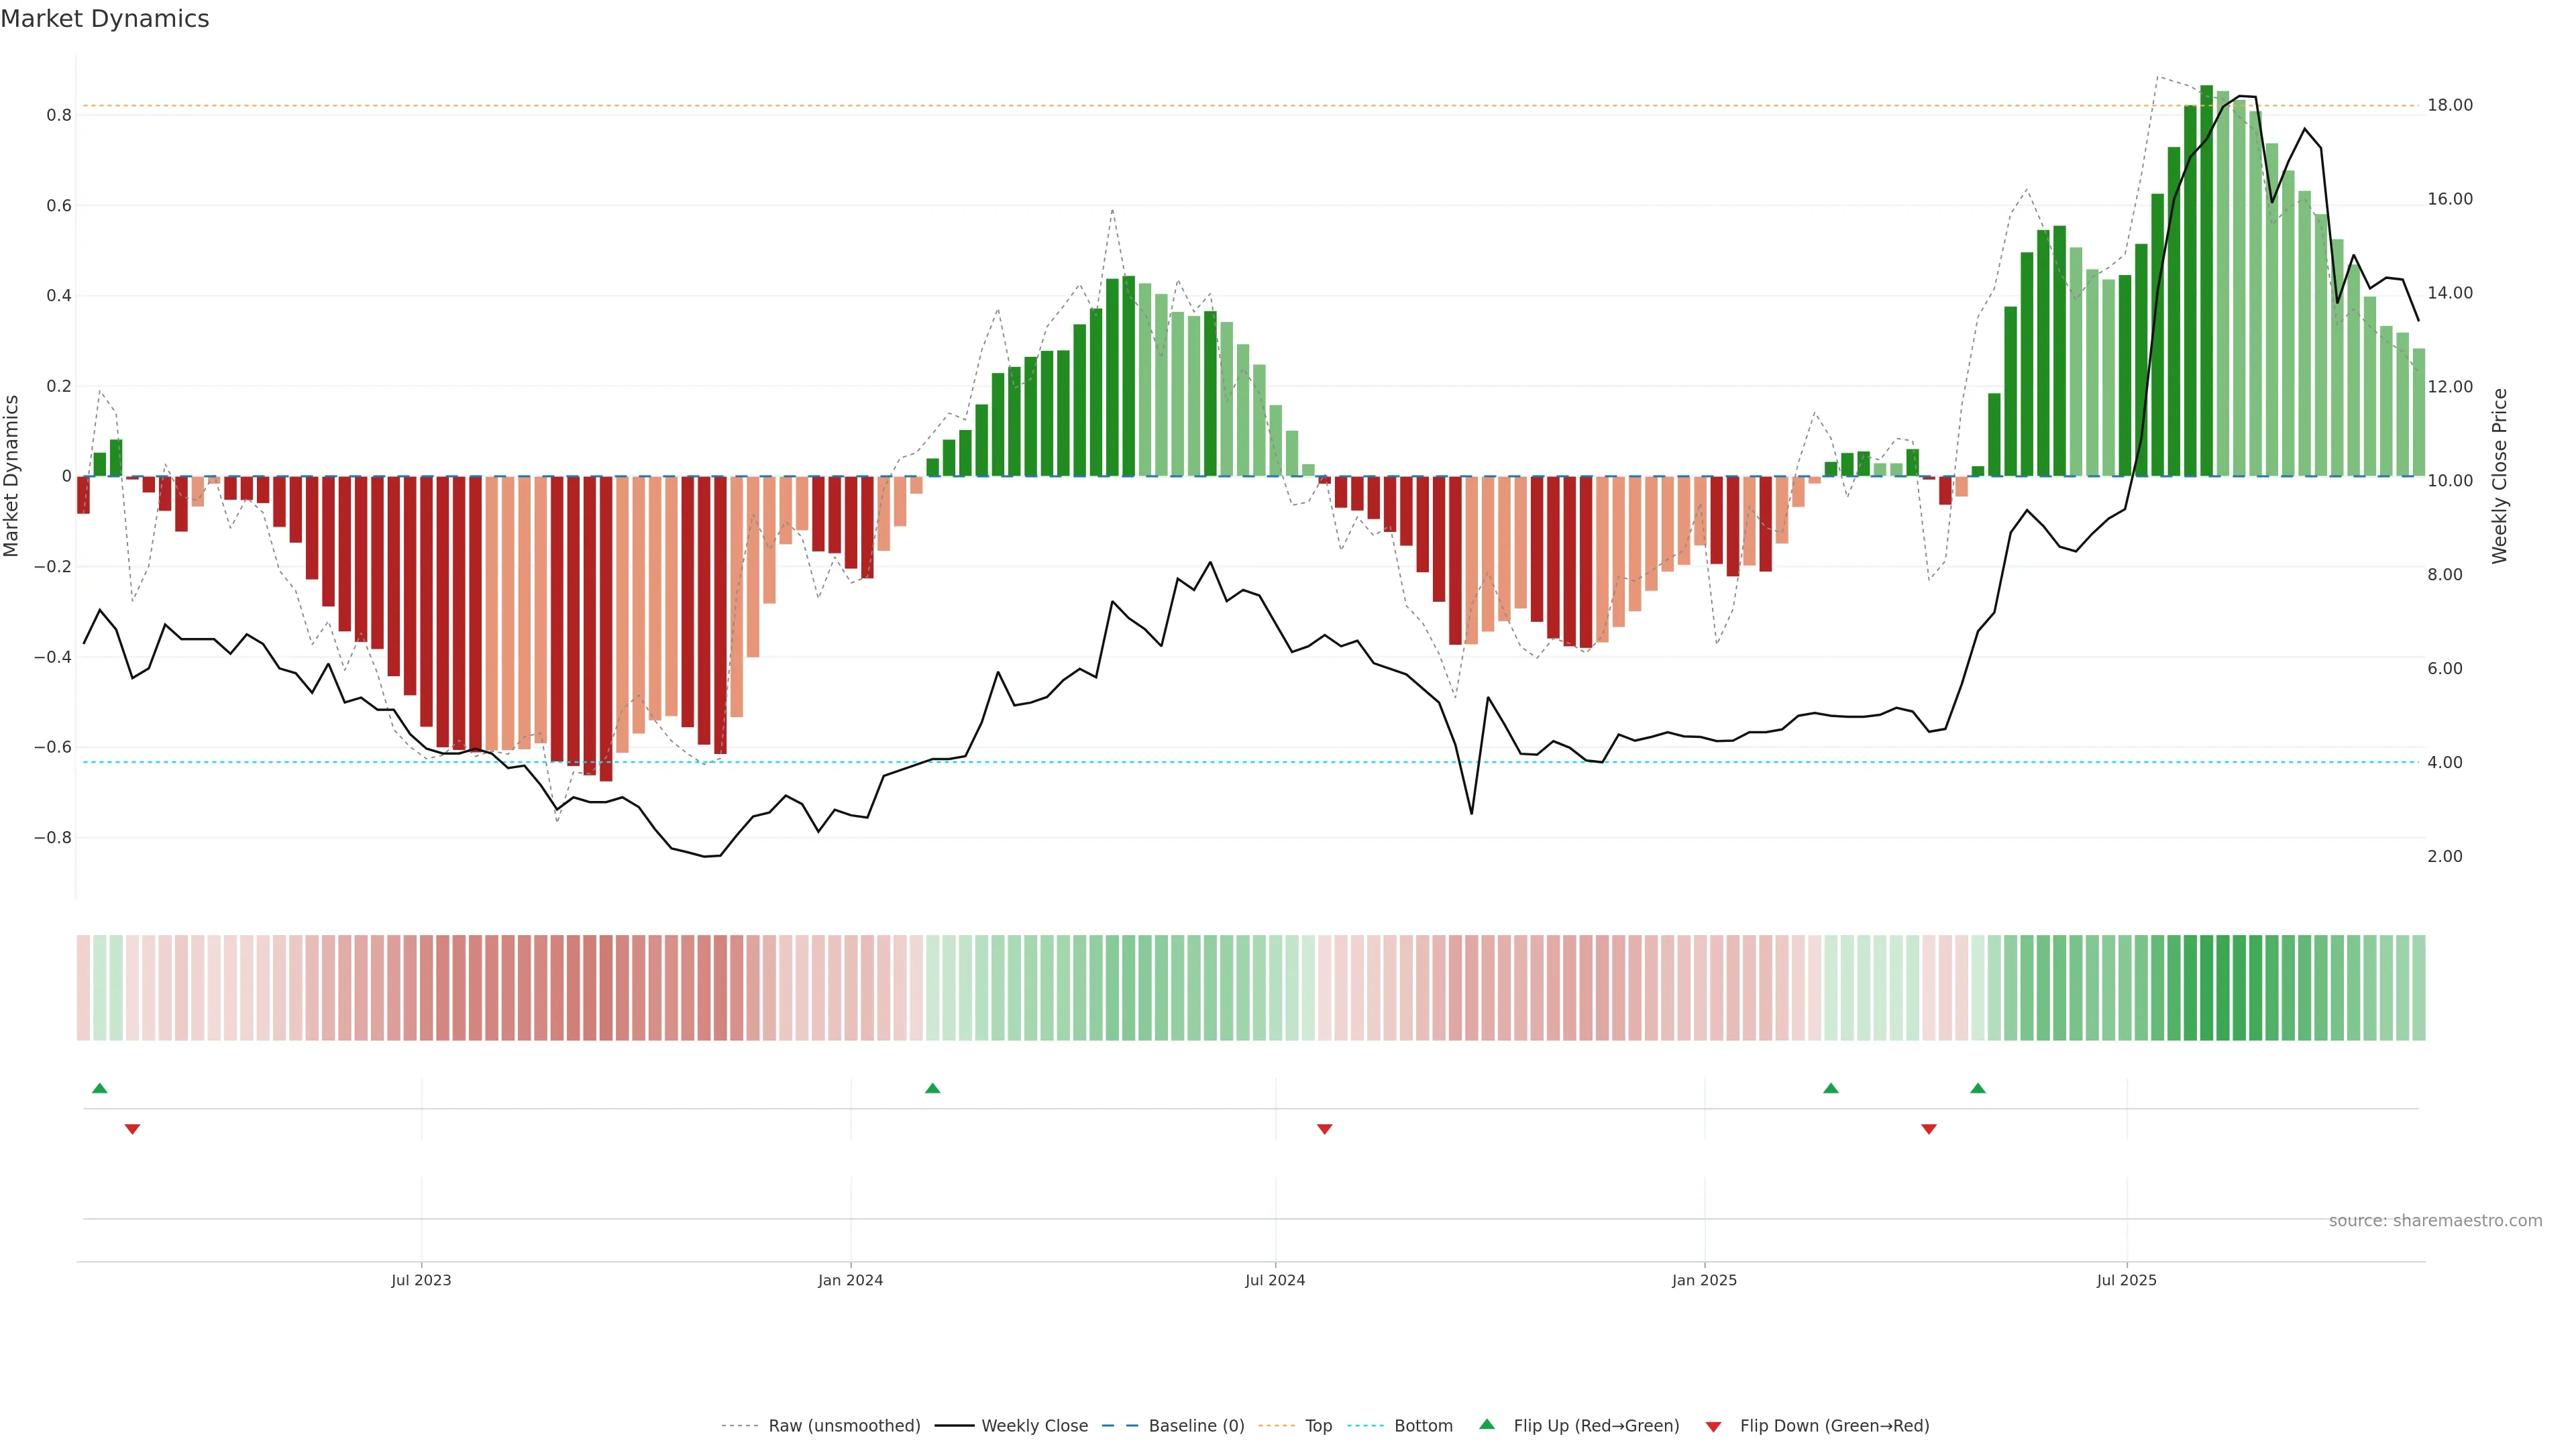The image size is (2576, 1449).
Task: Click the red flip-down marker before Jul 2025
Action: tap(1928, 1129)
